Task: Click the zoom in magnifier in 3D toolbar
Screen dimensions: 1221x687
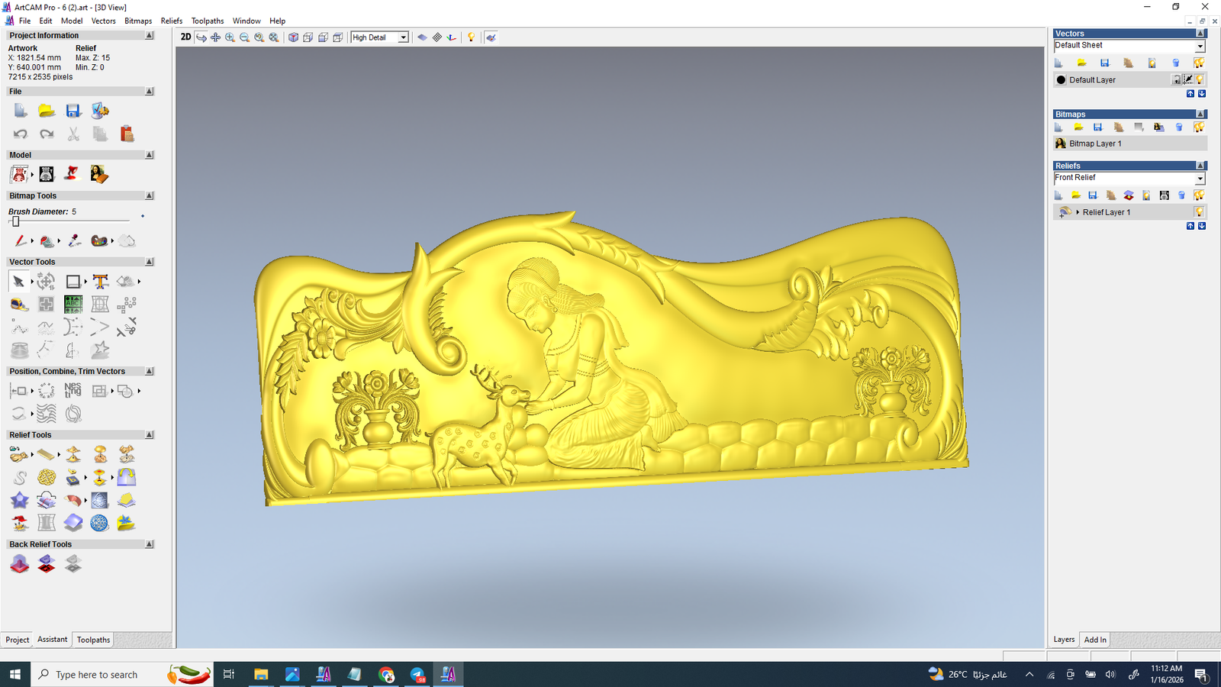Action: click(230, 37)
